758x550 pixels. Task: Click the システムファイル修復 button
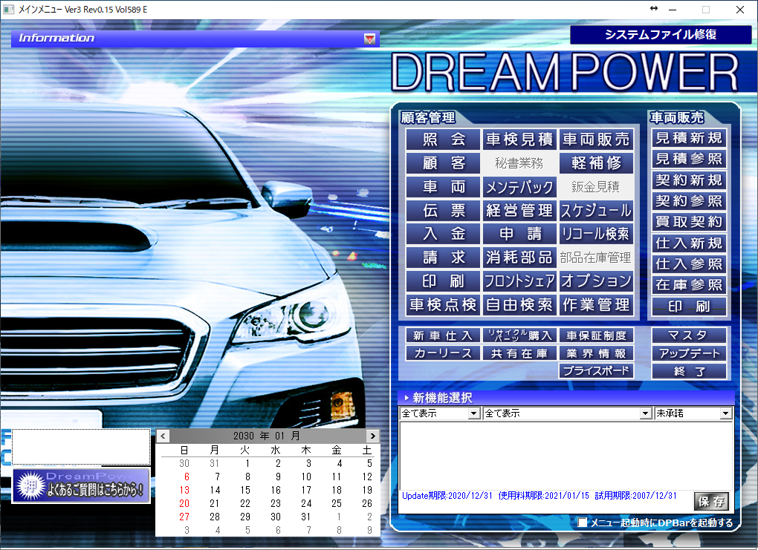pos(661,34)
